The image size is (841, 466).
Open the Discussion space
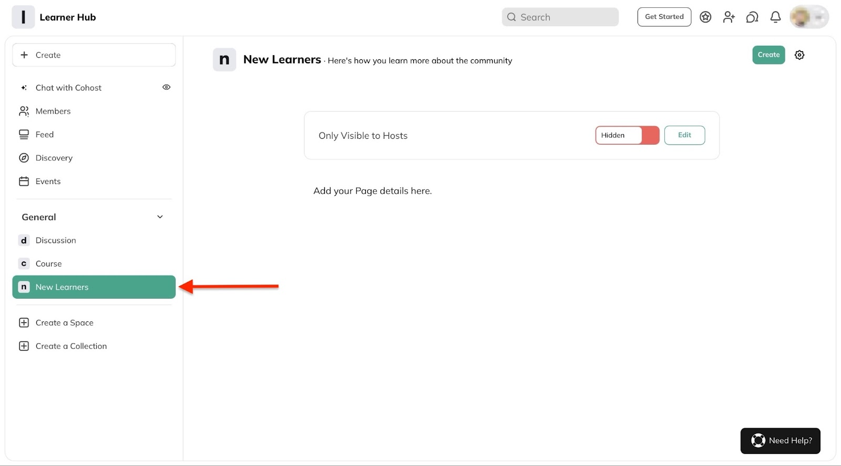94,240
